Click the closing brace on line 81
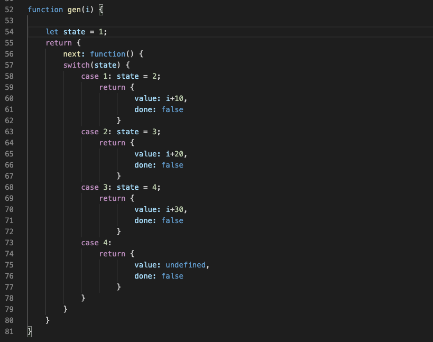Image resolution: width=433 pixels, height=342 pixels. click(29, 331)
